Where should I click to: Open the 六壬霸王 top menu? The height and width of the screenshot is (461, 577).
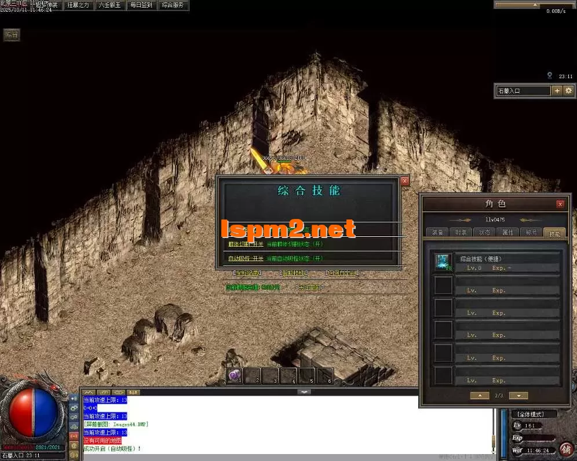click(x=109, y=5)
